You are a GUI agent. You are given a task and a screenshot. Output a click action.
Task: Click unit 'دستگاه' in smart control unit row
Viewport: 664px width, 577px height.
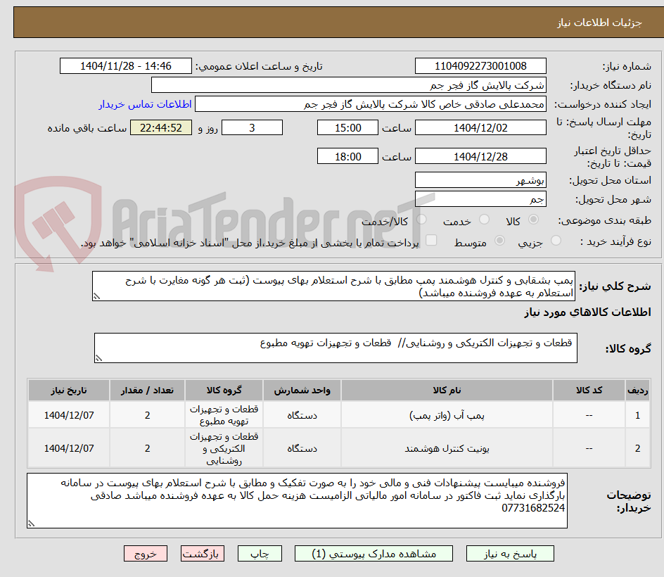tap(302, 449)
